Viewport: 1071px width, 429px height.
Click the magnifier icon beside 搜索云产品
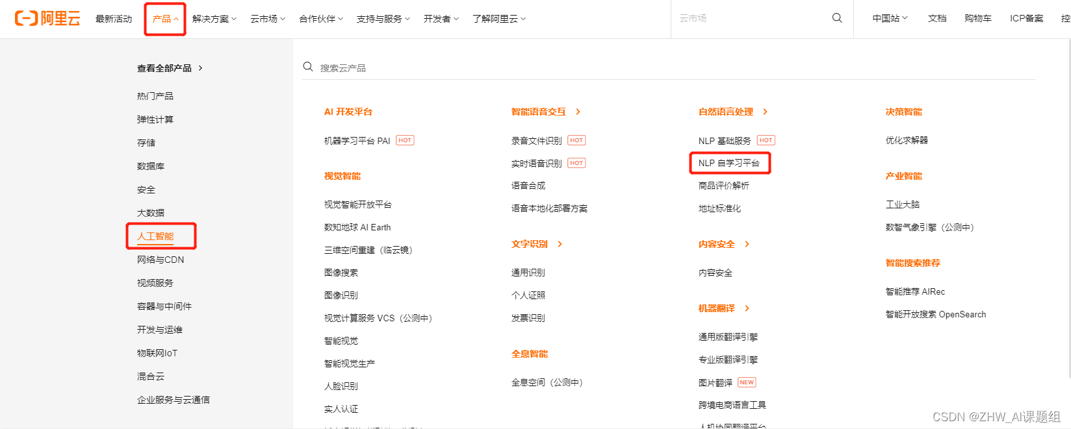click(308, 67)
